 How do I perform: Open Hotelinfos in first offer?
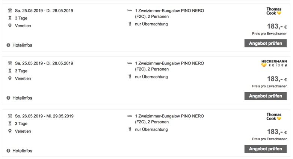(x=22, y=45)
